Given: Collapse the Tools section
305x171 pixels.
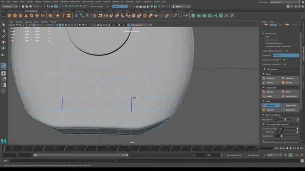Looking at the screenshot, I should point(264,101).
